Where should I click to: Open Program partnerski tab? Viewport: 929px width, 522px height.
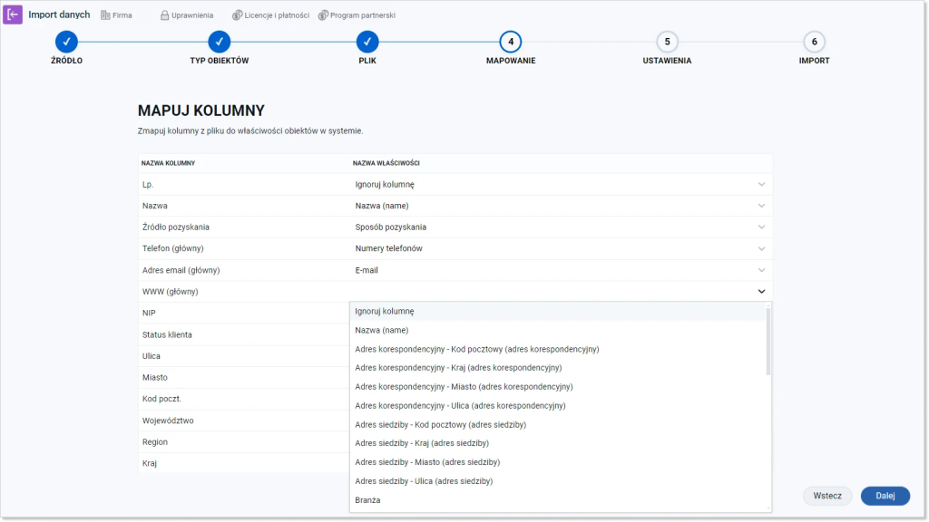[357, 15]
